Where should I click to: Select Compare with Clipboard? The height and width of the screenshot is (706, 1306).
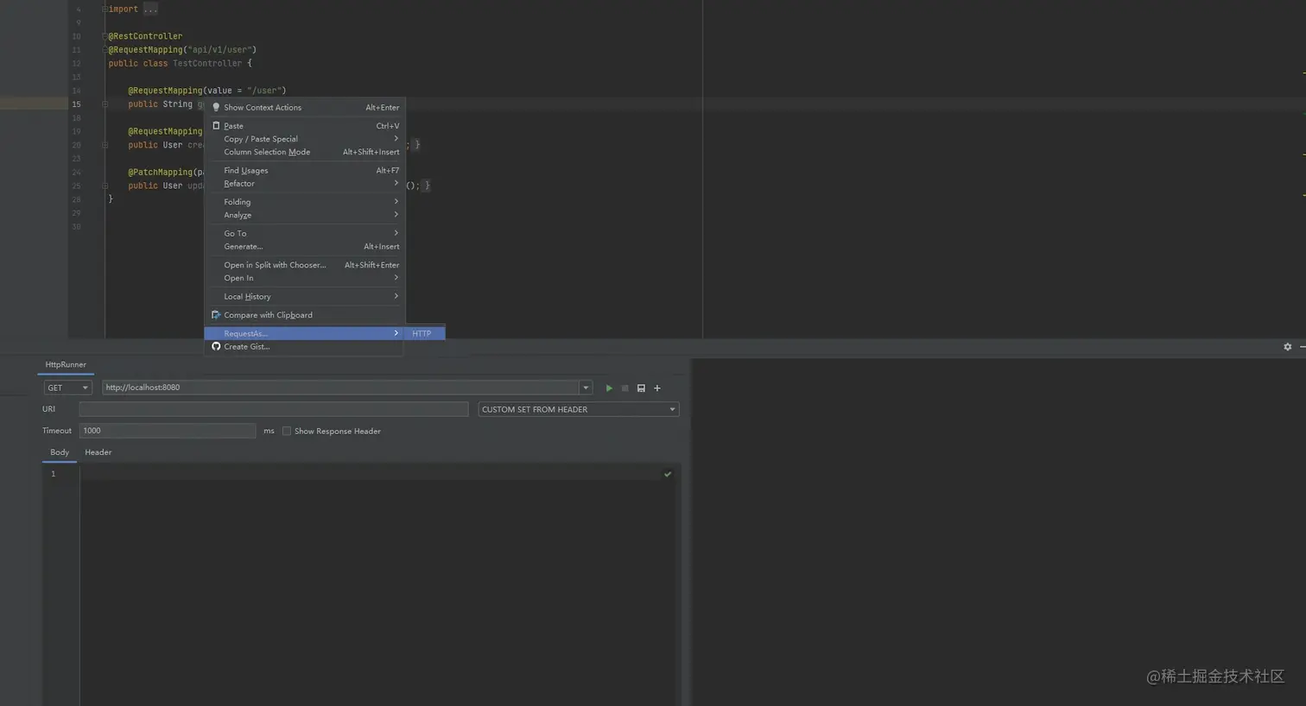(304, 315)
